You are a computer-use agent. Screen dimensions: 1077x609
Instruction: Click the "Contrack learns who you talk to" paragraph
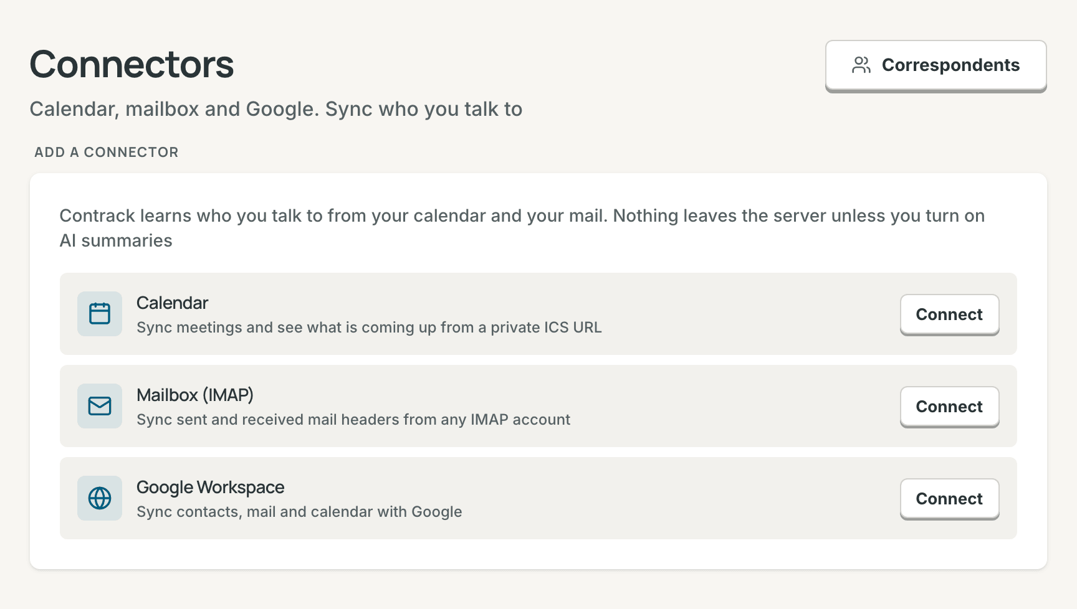tap(522, 228)
